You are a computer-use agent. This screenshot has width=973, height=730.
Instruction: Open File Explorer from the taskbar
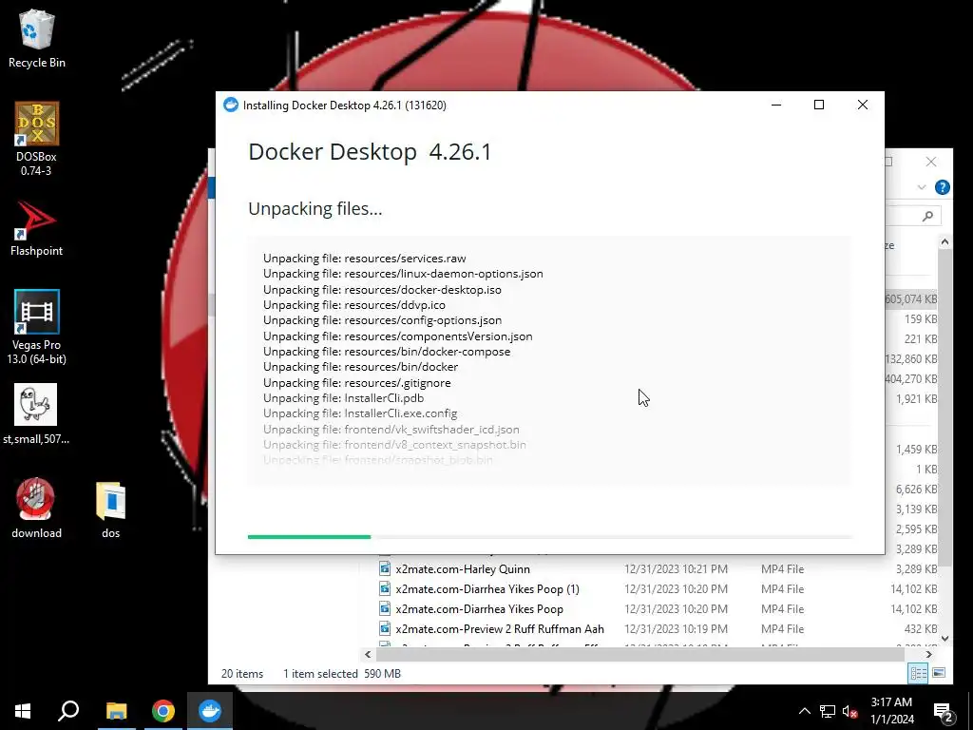(116, 711)
